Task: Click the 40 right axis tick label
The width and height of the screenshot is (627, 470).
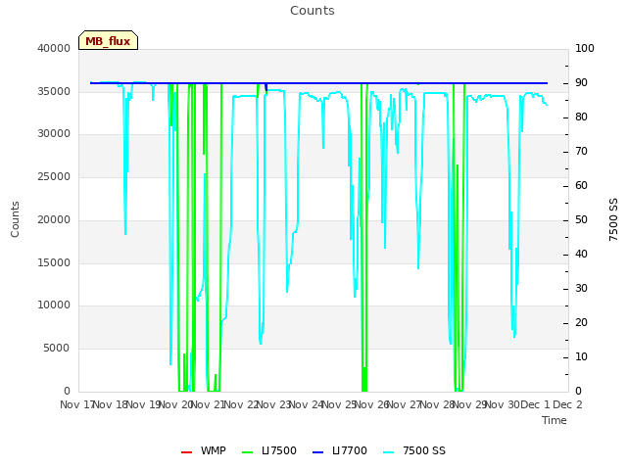Action: (581, 255)
